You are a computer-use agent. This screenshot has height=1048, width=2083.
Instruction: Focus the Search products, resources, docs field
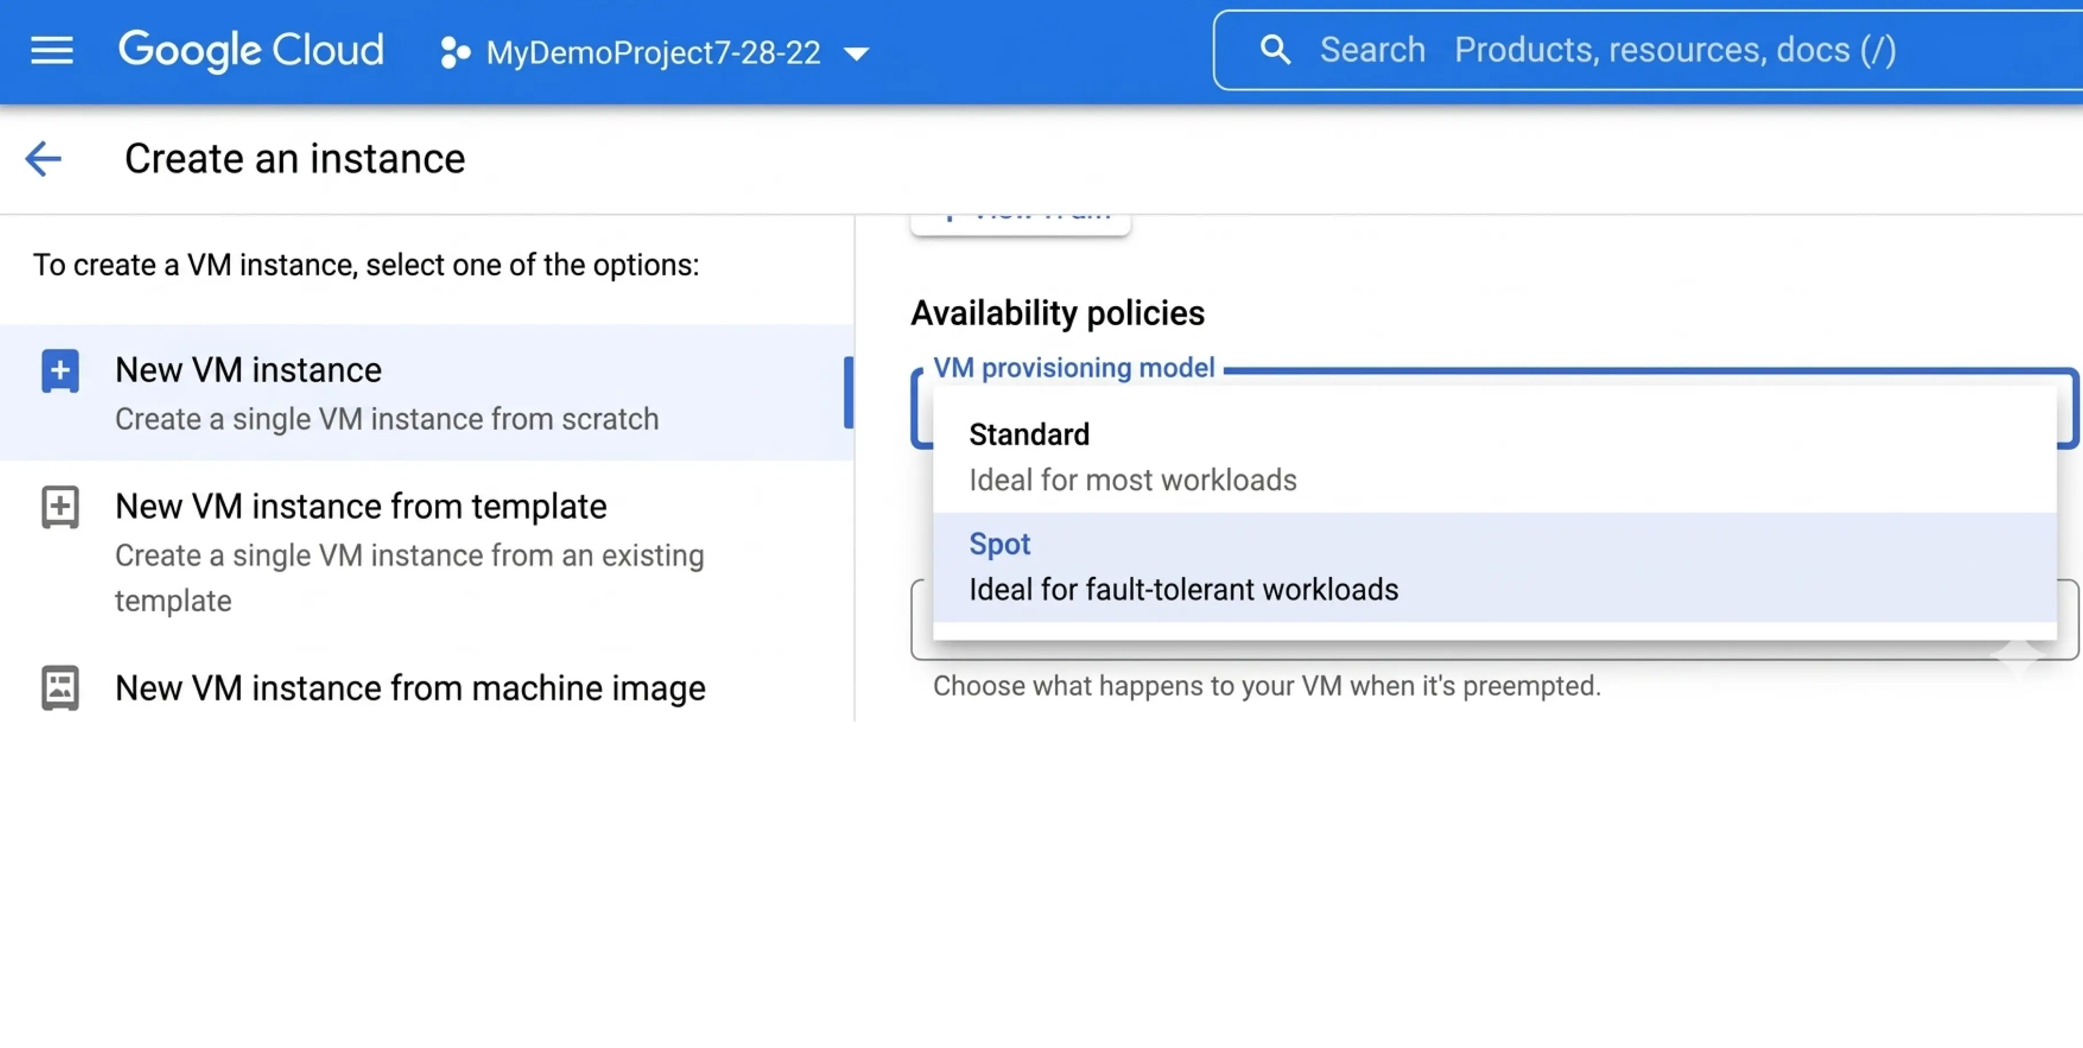click(x=1674, y=50)
